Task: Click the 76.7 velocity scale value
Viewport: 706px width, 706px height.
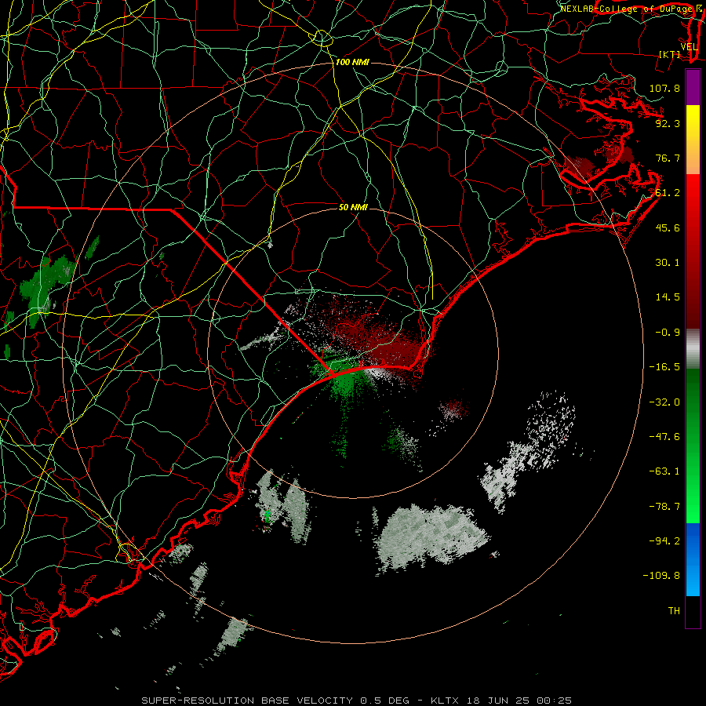Action: (x=668, y=158)
